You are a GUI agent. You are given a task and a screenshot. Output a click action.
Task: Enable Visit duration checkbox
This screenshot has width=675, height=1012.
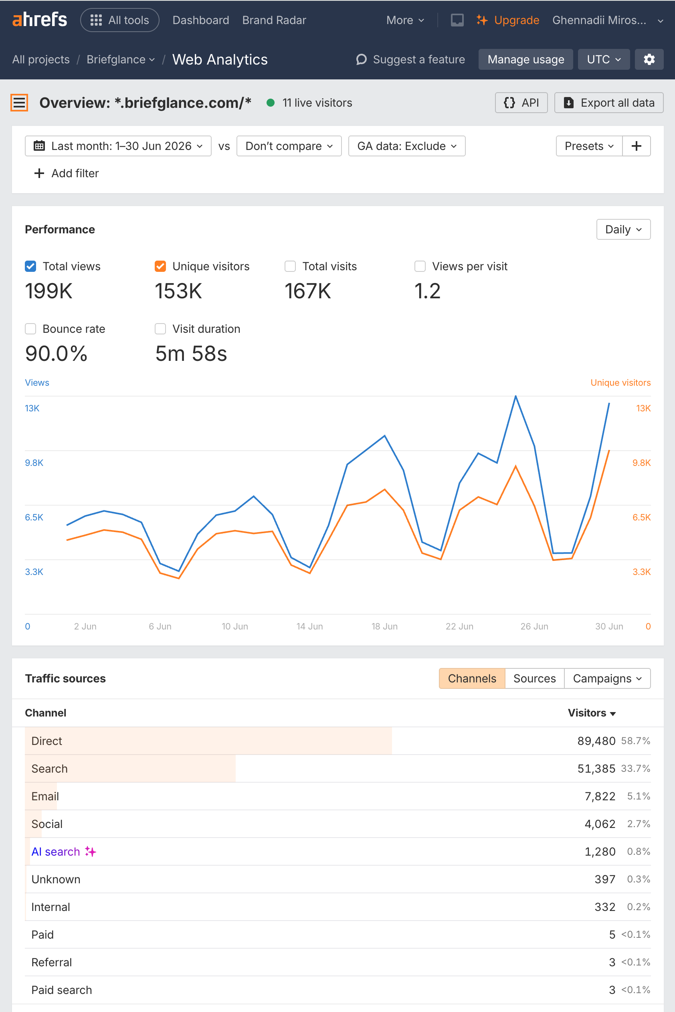click(x=160, y=328)
